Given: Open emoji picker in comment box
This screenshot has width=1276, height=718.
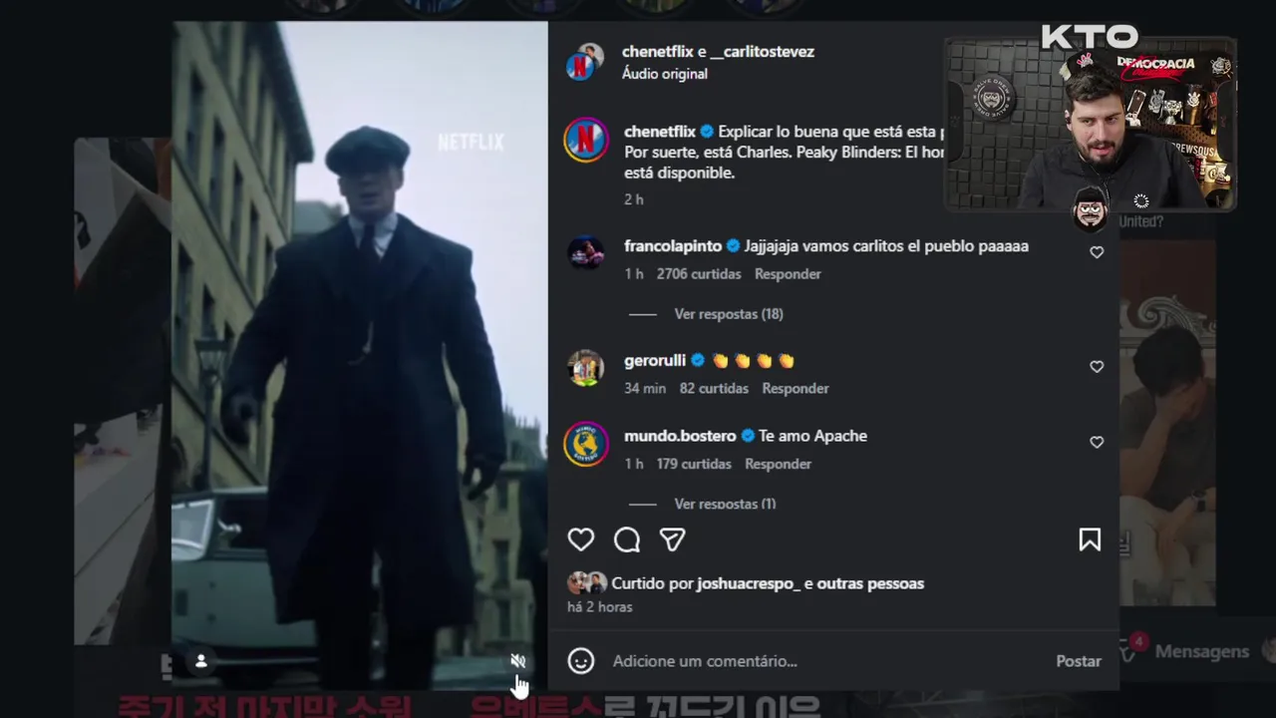Looking at the screenshot, I should click(x=581, y=661).
